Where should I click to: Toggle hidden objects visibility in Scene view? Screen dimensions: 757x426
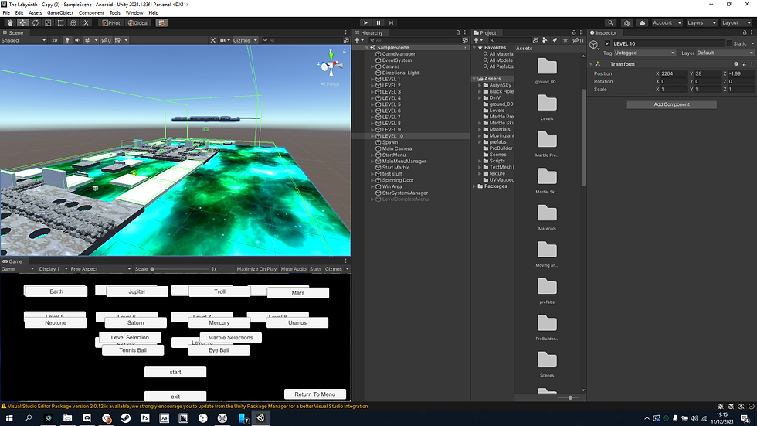point(107,40)
